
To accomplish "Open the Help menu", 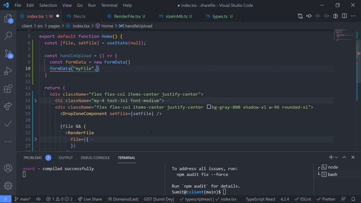I will [x=127, y=5].
